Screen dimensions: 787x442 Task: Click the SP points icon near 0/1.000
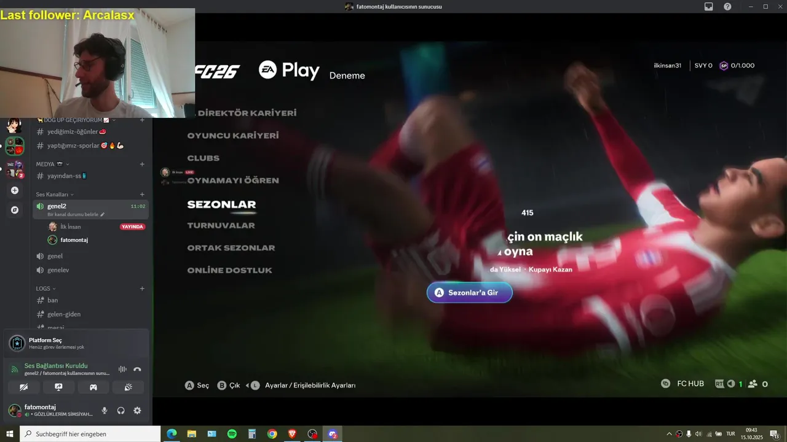(724, 66)
